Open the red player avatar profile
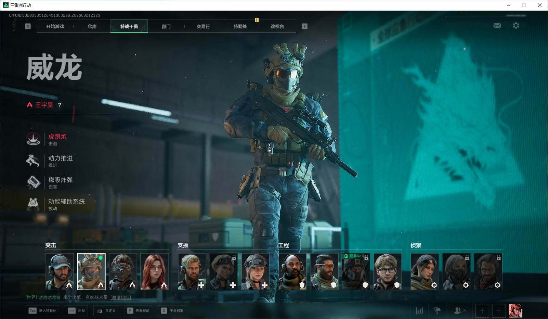The height and width of the screenshot is (319, 548). (x=515, y=311)
